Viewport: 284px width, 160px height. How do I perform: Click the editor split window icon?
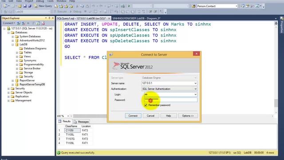276,23
